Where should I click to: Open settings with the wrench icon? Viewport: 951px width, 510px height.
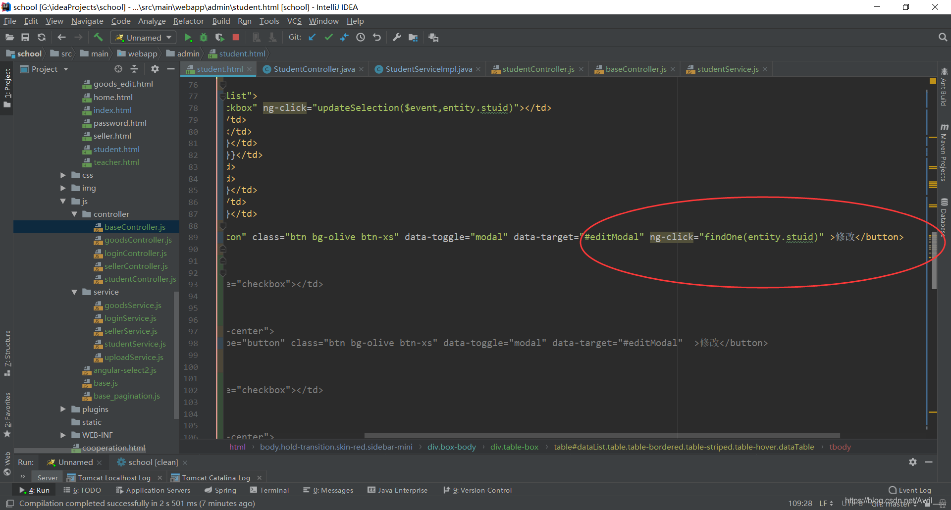click(397, 37)
